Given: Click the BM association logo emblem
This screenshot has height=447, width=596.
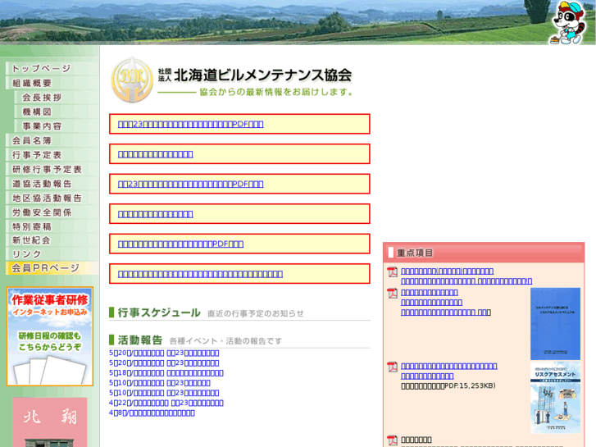Looking at the screenshot, I should 132,80.
